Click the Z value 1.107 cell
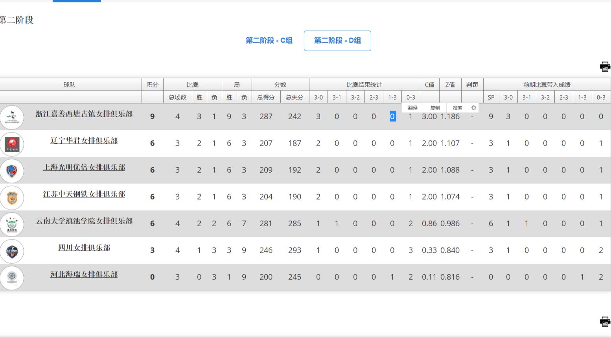 (x=450, y=143)
